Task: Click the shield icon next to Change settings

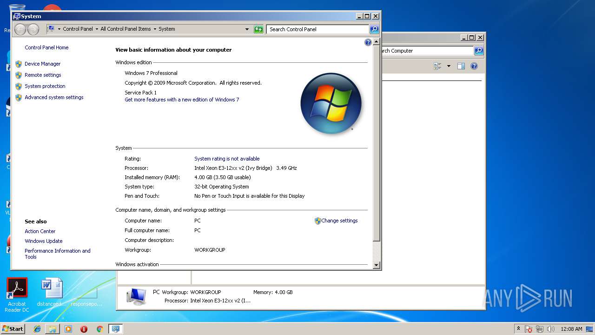Action: (318, 221)
